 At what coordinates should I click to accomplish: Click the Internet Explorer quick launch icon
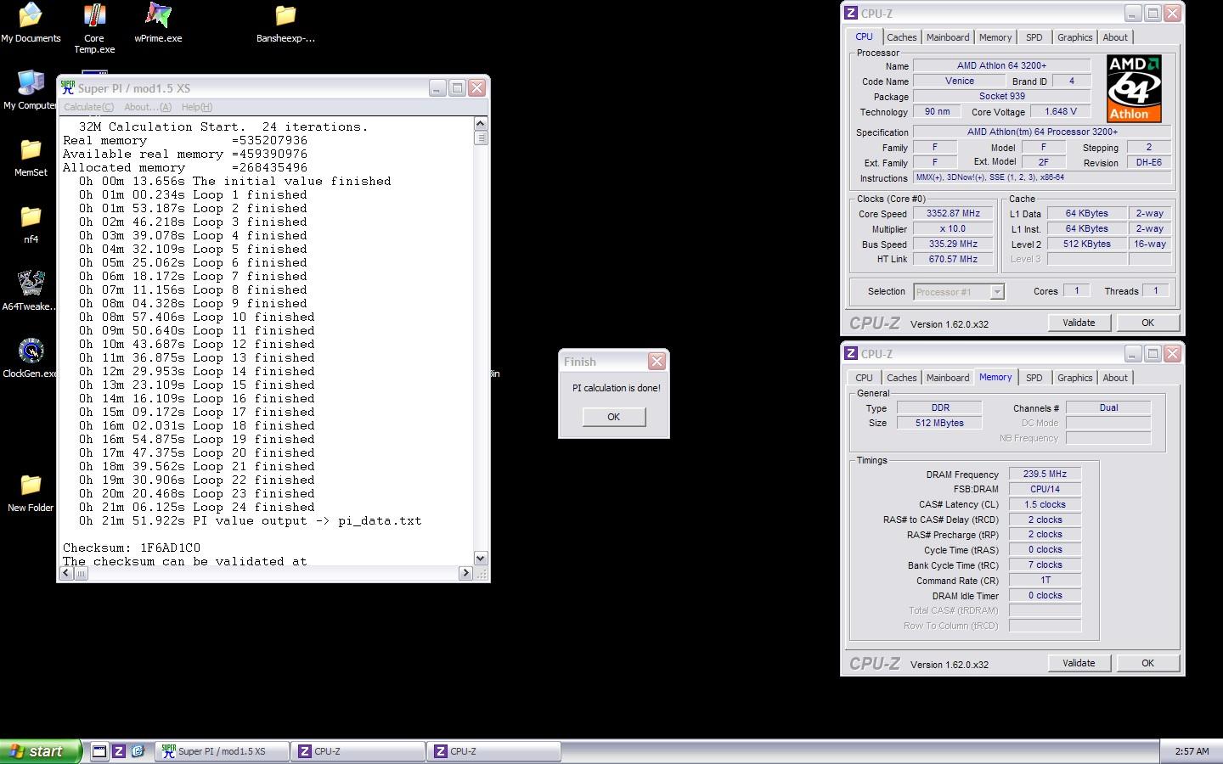138,751
